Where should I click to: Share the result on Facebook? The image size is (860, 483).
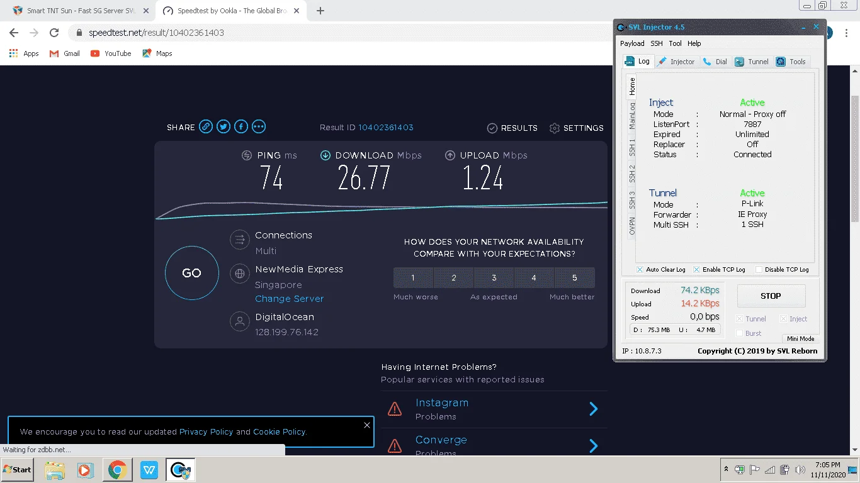point(241,127)
